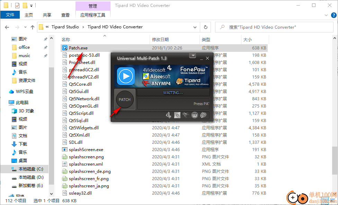Click navigation pane scroll down arrow

pyautogui.click(x=51, y=194)
